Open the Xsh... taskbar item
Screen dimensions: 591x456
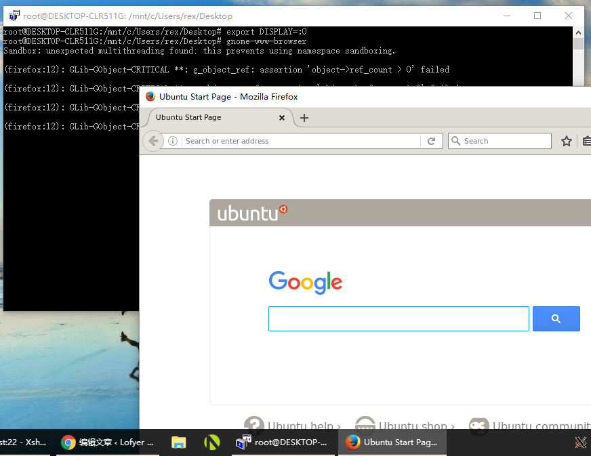pyautogui.click(x=24, y=442)
